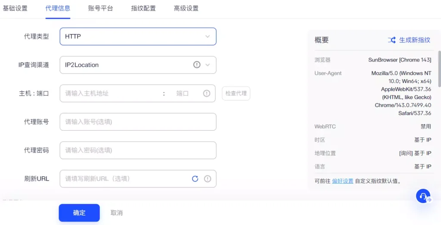
Task: Click into the 代理账号 input field
Action: [x=138, y=122]
